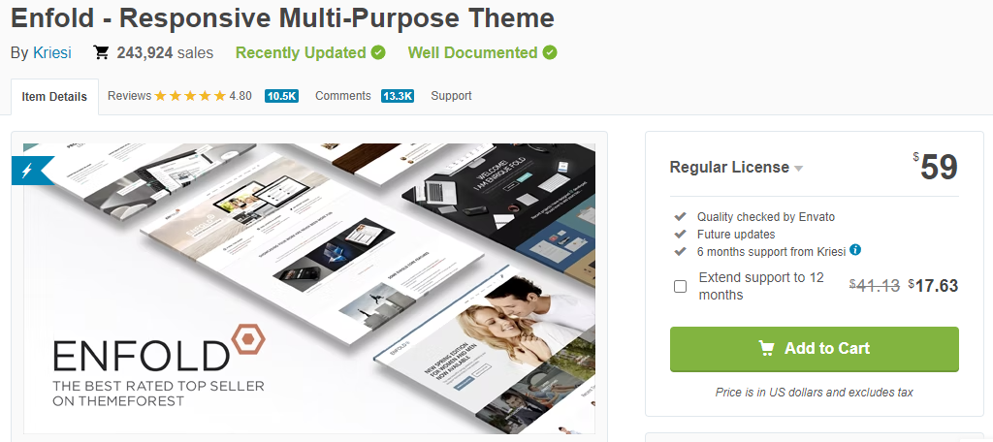Click the shopping cart sales icon
The height and width of the screenshot is (442, 993).
pyautogui.click(x=101, y=52)
